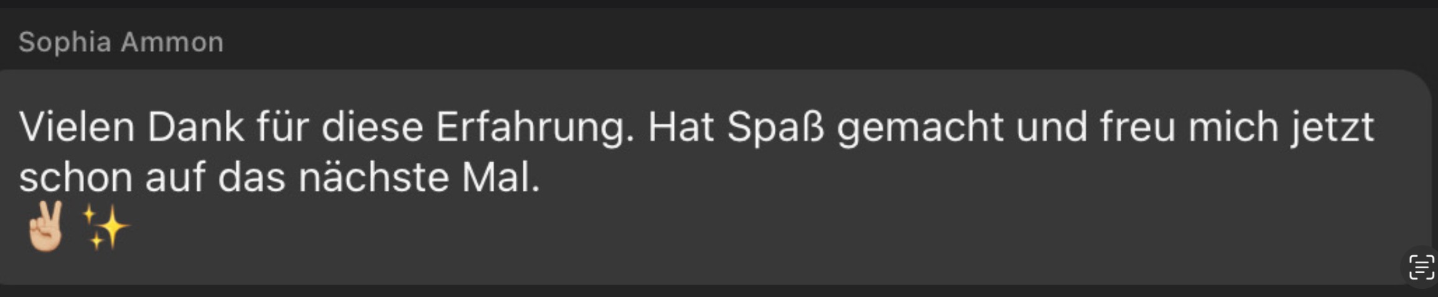Tap the Live Text scan icon
The height and width of the screenshot is (297, 1438).
[x=1421, y=268]
